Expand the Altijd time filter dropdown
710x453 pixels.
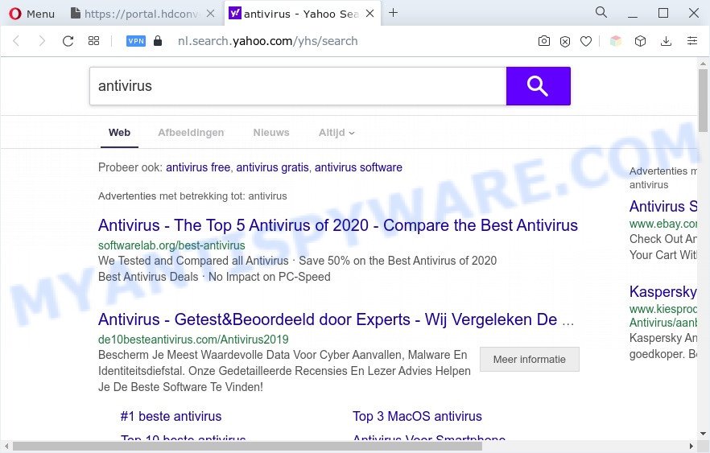click(336, 133)
